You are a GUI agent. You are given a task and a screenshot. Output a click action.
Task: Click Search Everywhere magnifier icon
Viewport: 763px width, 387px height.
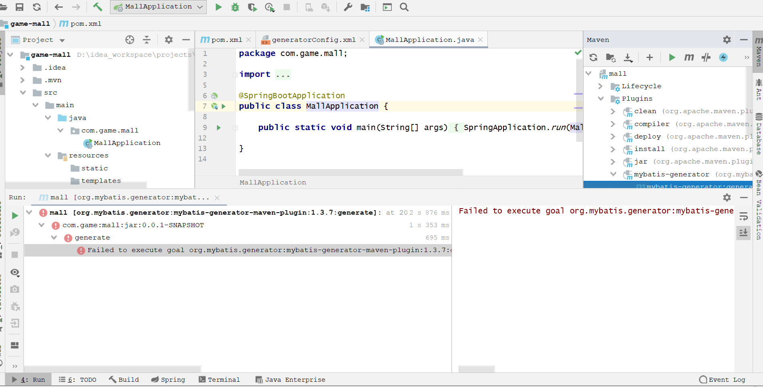[404, 7]
